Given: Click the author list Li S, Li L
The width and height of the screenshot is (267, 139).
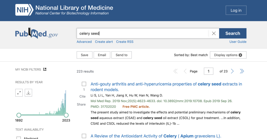Looking at the screenshot, I should click(127, 95).
